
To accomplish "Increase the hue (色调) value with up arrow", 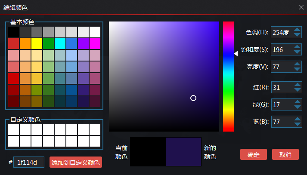I will click(x=297, y=29).
